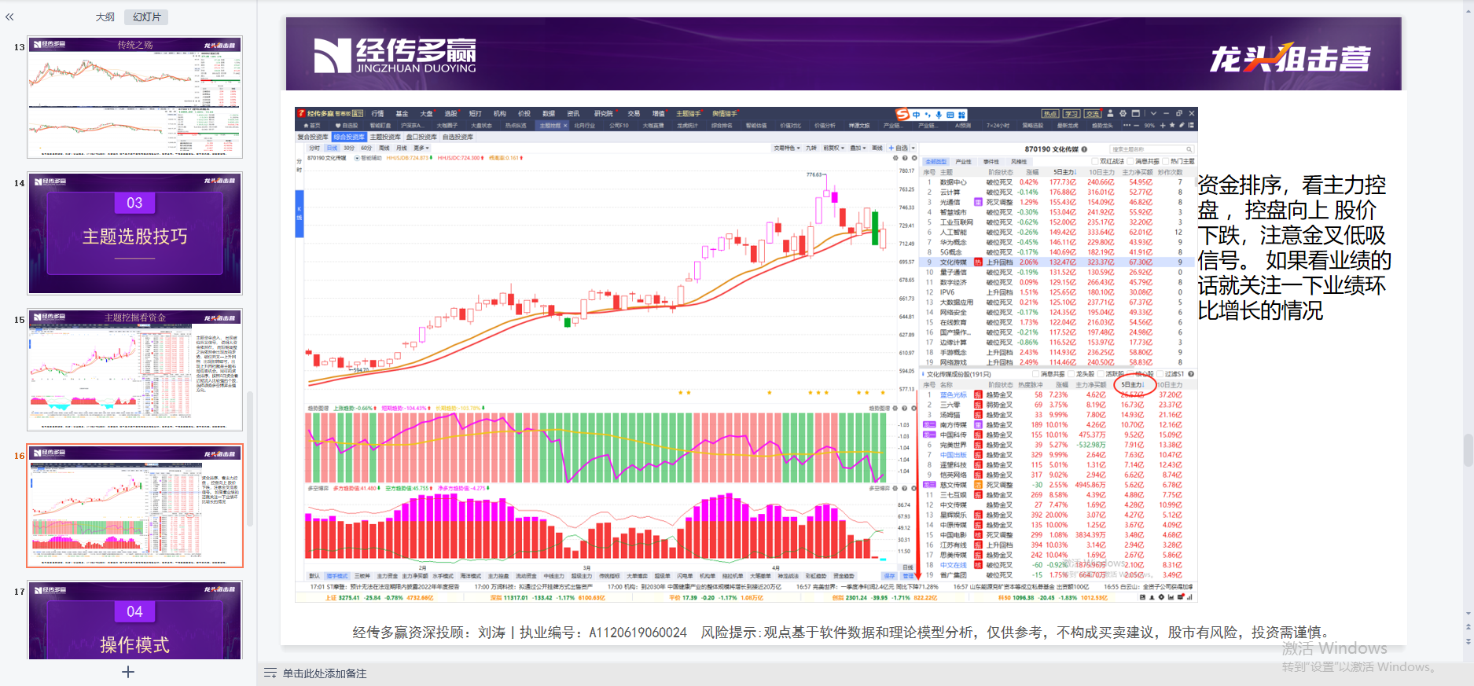Screen dimensions: 1474x686
Task: Expand the chevron dropdown in stock title bar
Action: [x=1153, y=114]
